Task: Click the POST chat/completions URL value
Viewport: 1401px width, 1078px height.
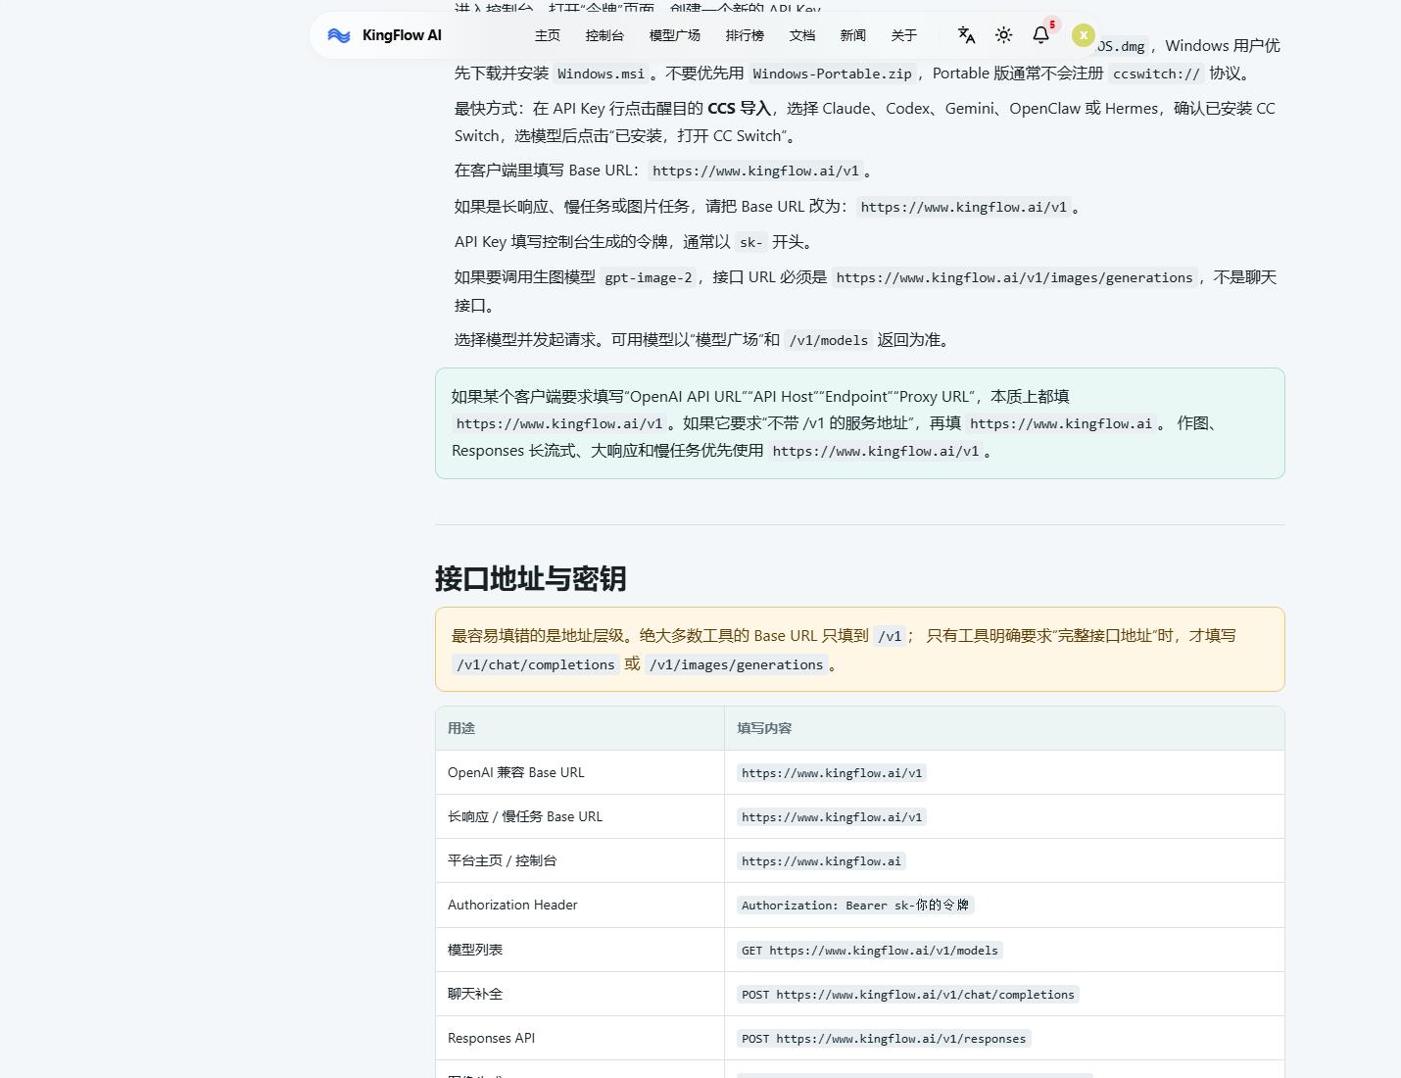Action: tap(908, 995)
